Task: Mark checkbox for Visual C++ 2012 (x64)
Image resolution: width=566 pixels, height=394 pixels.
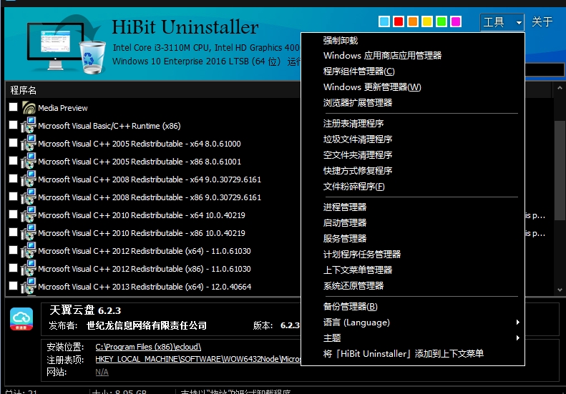Action: pos(14,250)
